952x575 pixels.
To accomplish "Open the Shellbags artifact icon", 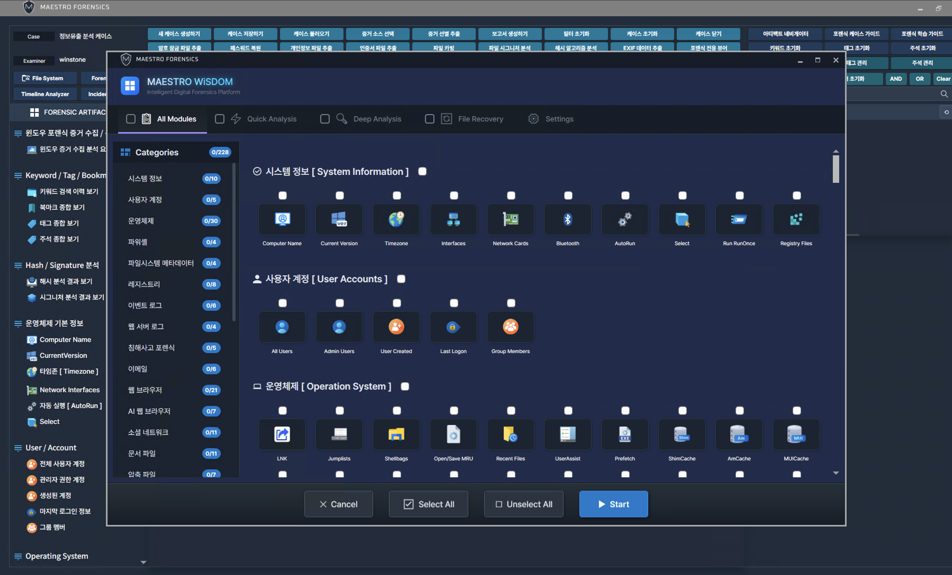I will point(396,435).
